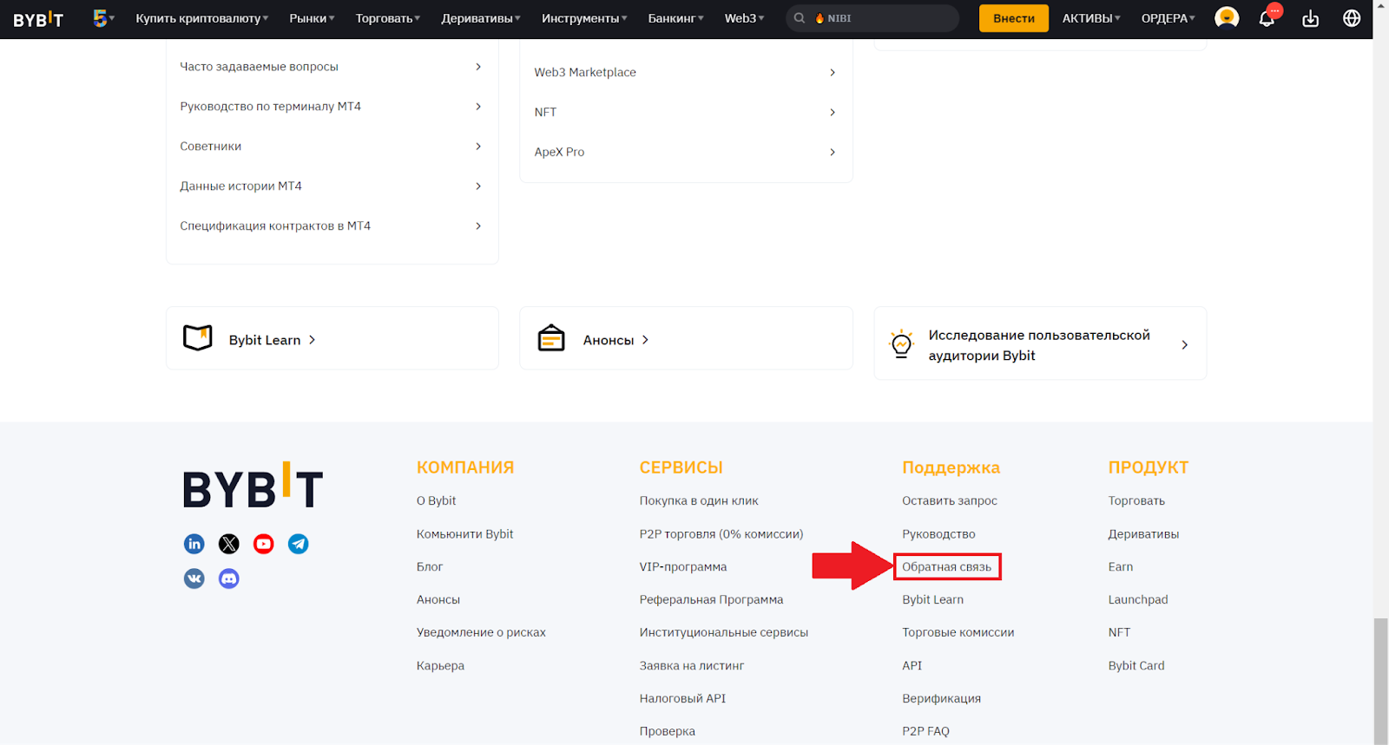Open Bybit's YouTube icon

264,544
